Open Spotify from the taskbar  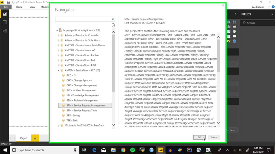tap(132, 150)
